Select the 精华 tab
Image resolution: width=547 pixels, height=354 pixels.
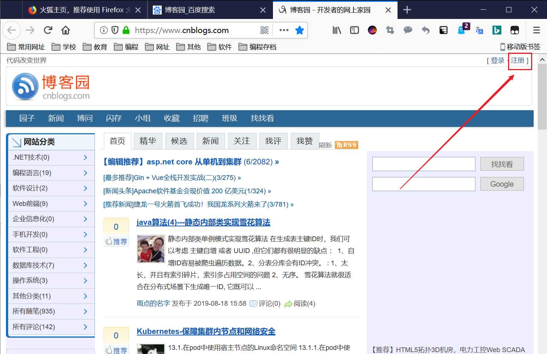pos(148,141)
